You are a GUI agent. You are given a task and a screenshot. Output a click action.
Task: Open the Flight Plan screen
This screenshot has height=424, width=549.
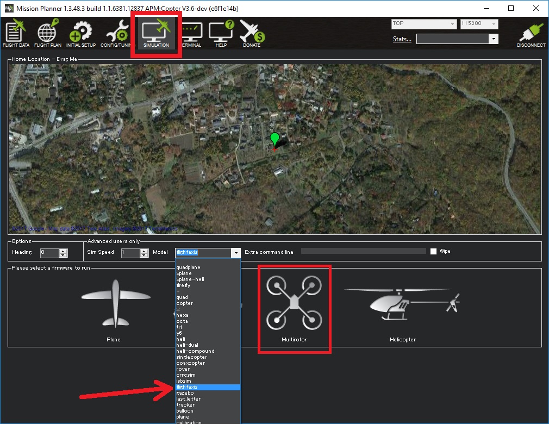[x=47, y=33]
